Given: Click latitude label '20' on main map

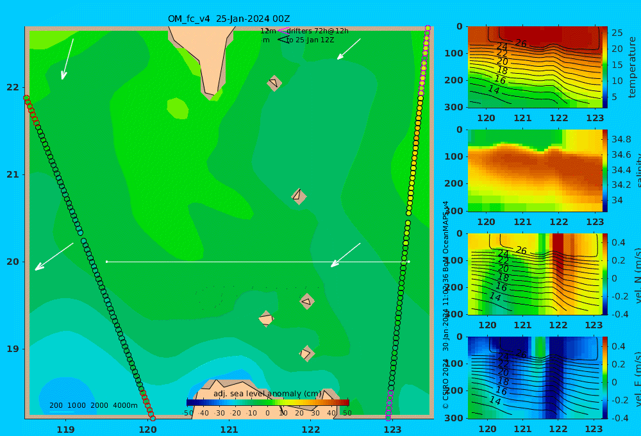Looking at the screenshot, I should (13, 262).
